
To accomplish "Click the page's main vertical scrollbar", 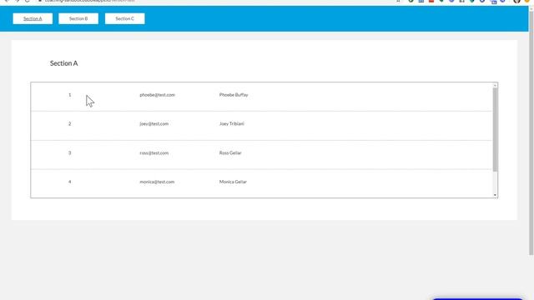I will [531, 132].
